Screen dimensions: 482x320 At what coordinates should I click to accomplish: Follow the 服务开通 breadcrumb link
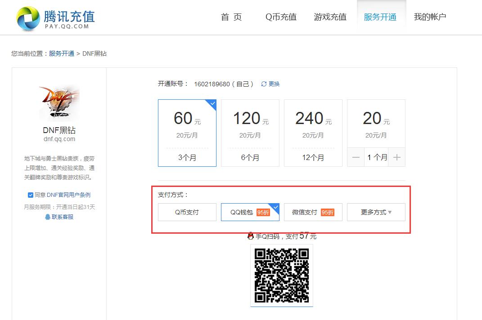click(62, 53)
